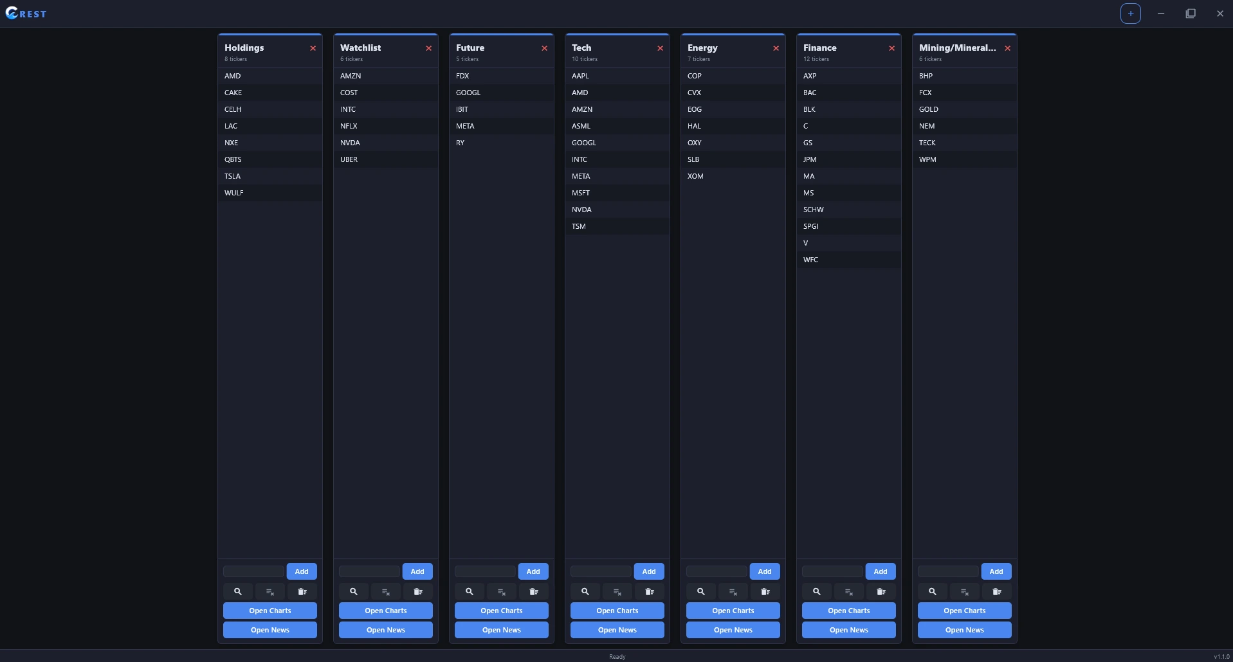Open News for the Tech list
Image resolution: width=1233 pixels, height=662 pixels.
click(x=617, y=630)
